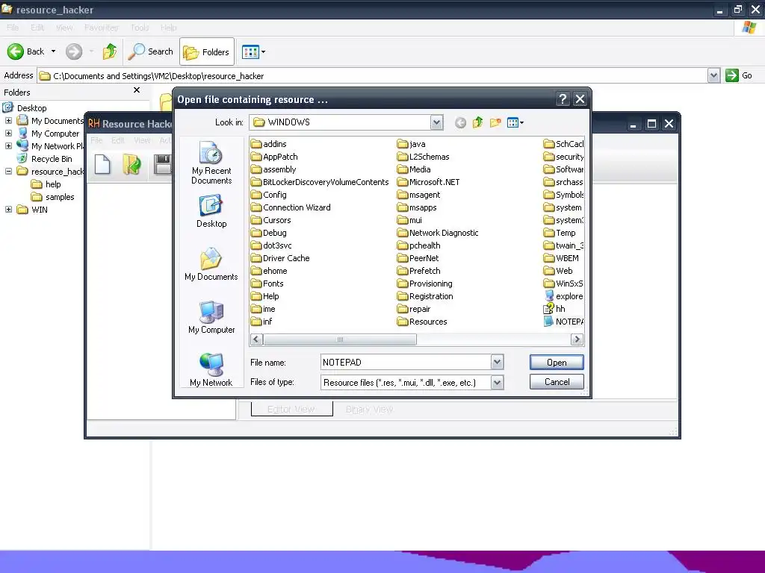765x573 pixels.
Task: Open Explorer Views dropdown
Action: 254,51
